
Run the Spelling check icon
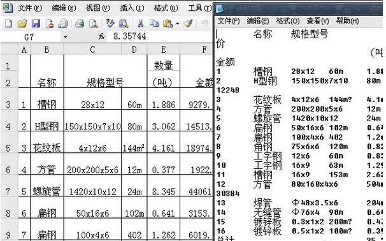[110, 24]
